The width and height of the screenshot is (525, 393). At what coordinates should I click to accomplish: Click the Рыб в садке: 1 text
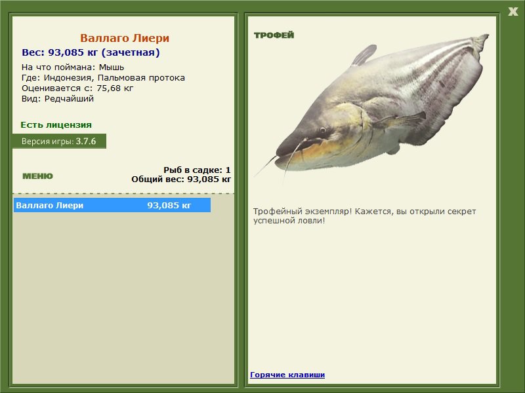197,170
